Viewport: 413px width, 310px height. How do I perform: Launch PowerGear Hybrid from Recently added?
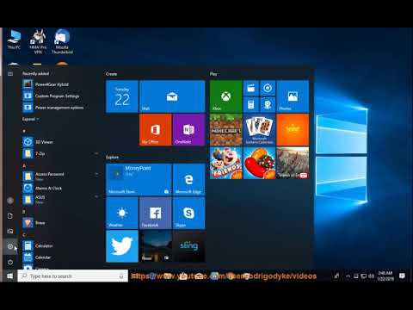pos(61,84)
